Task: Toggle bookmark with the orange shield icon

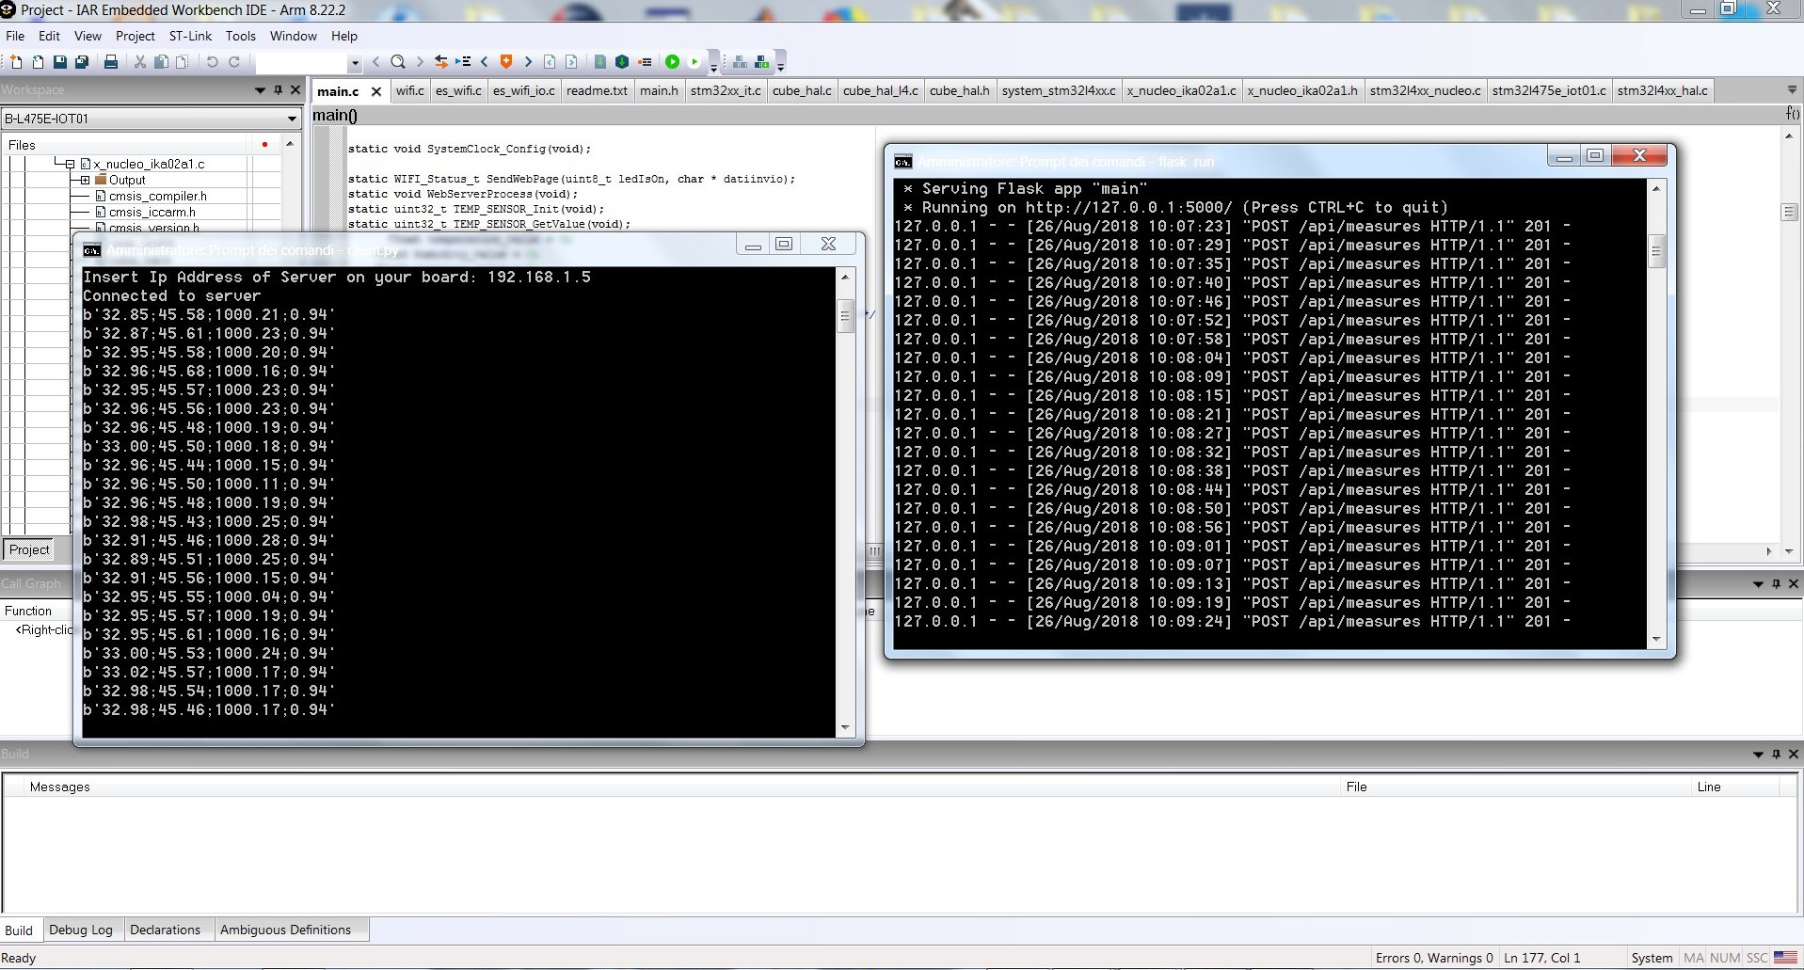Action: coord(506,62)
